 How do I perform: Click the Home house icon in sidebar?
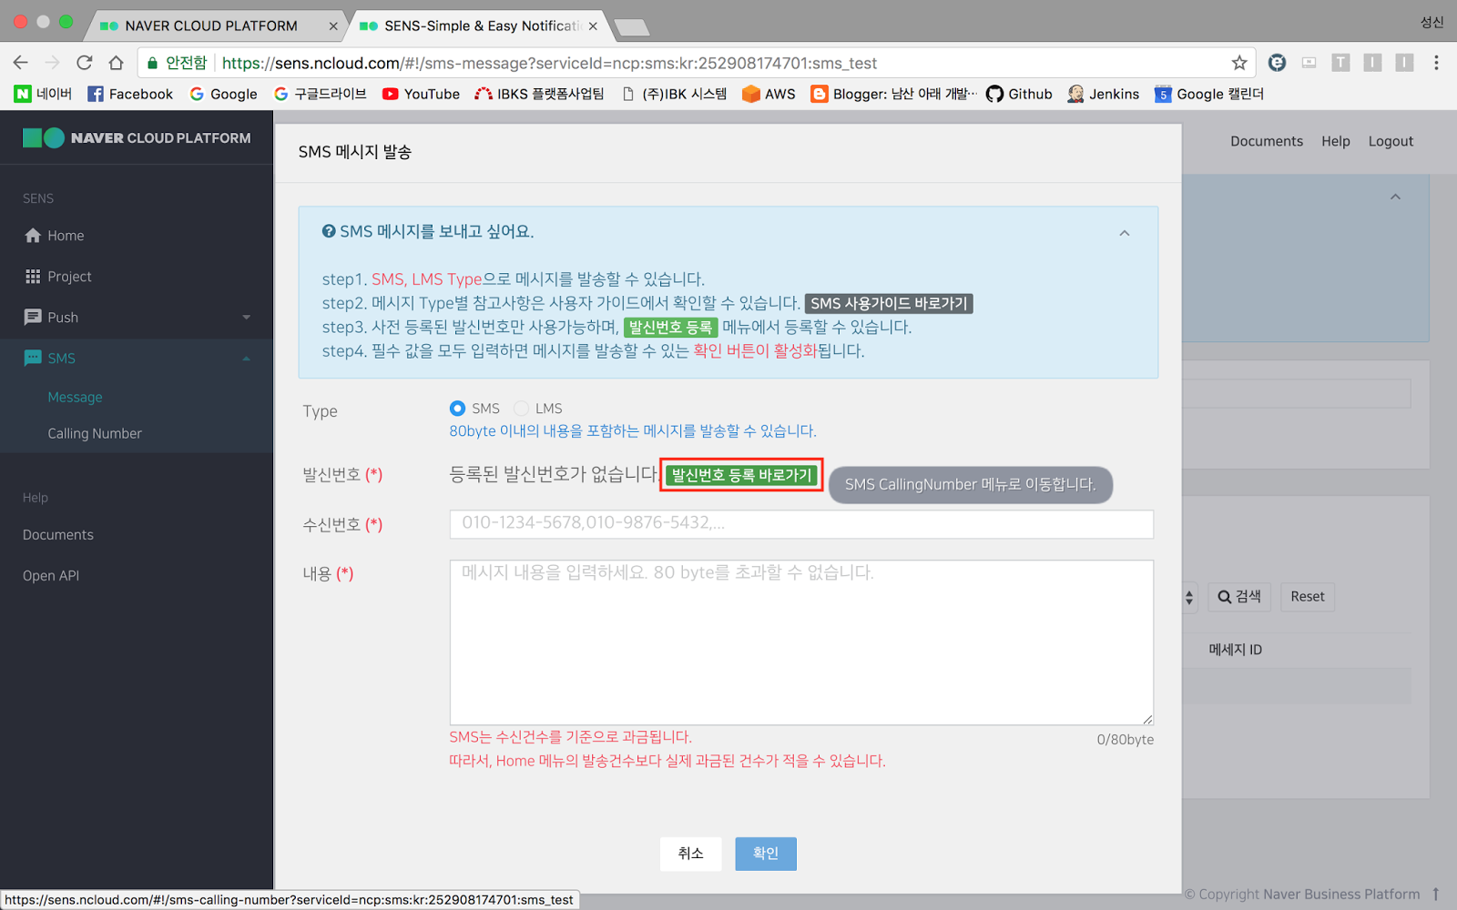33,236
